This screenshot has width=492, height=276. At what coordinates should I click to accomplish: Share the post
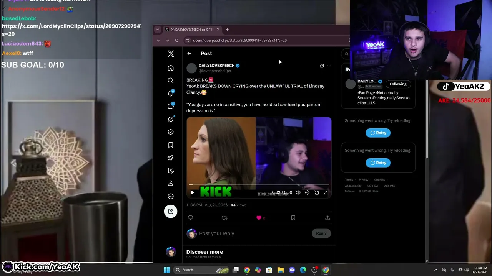[327, 218]
